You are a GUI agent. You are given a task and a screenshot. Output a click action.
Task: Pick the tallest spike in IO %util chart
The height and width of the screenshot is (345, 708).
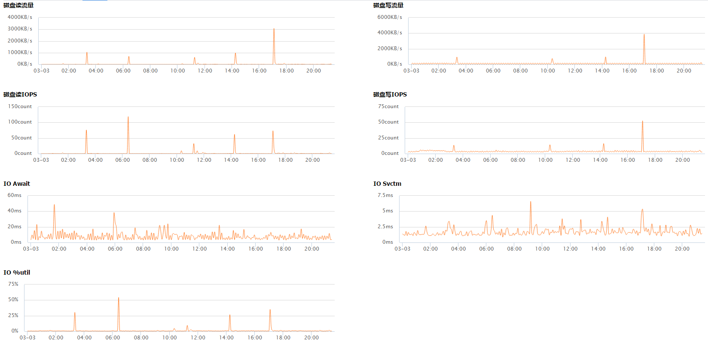(119, 298)
